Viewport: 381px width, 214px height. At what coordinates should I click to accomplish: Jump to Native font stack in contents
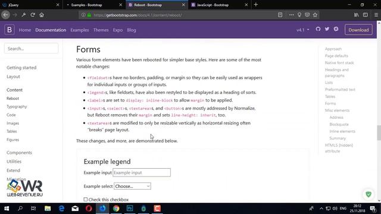tap(339, 62)
